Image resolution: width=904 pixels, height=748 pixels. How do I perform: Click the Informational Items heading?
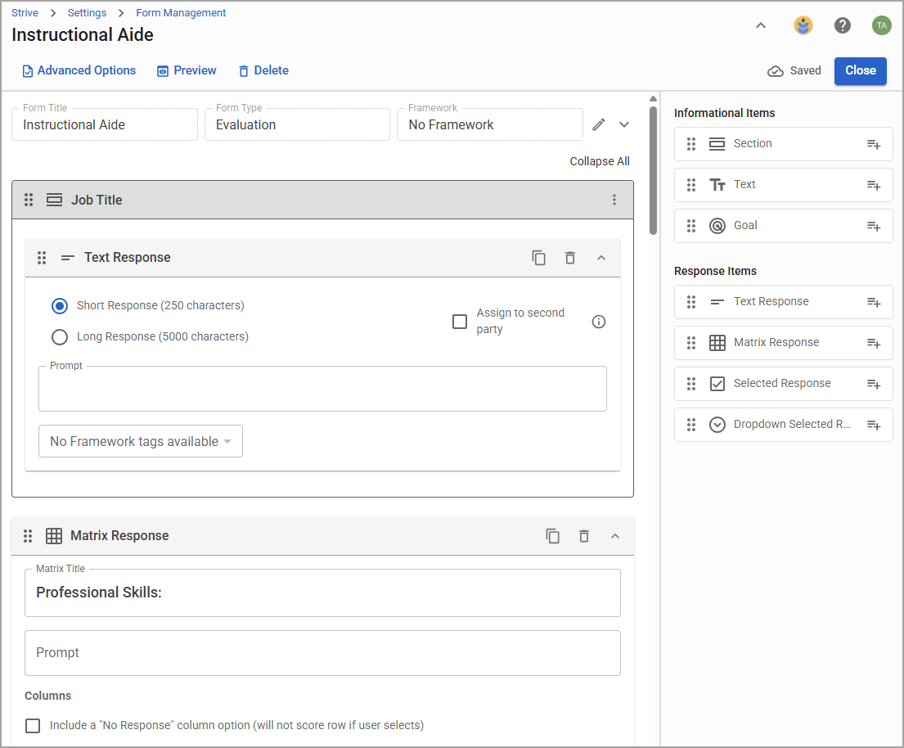[x=724, y=113]
